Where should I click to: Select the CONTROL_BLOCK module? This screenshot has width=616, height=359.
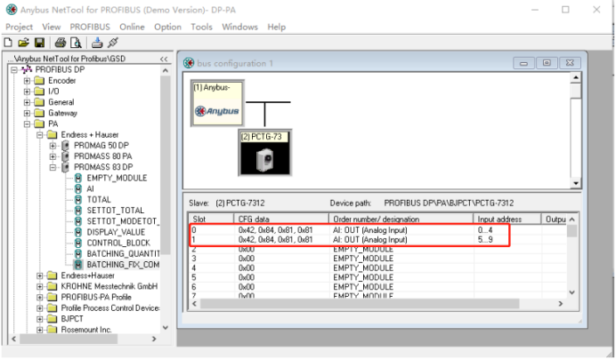click(118, 243)
